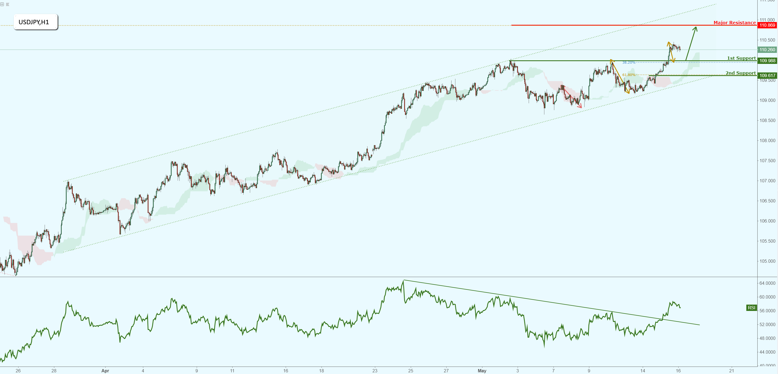The height and width of the screenshot is (374, 778).
Task: Click the 16 date label after 11
Action: point(286,371)
